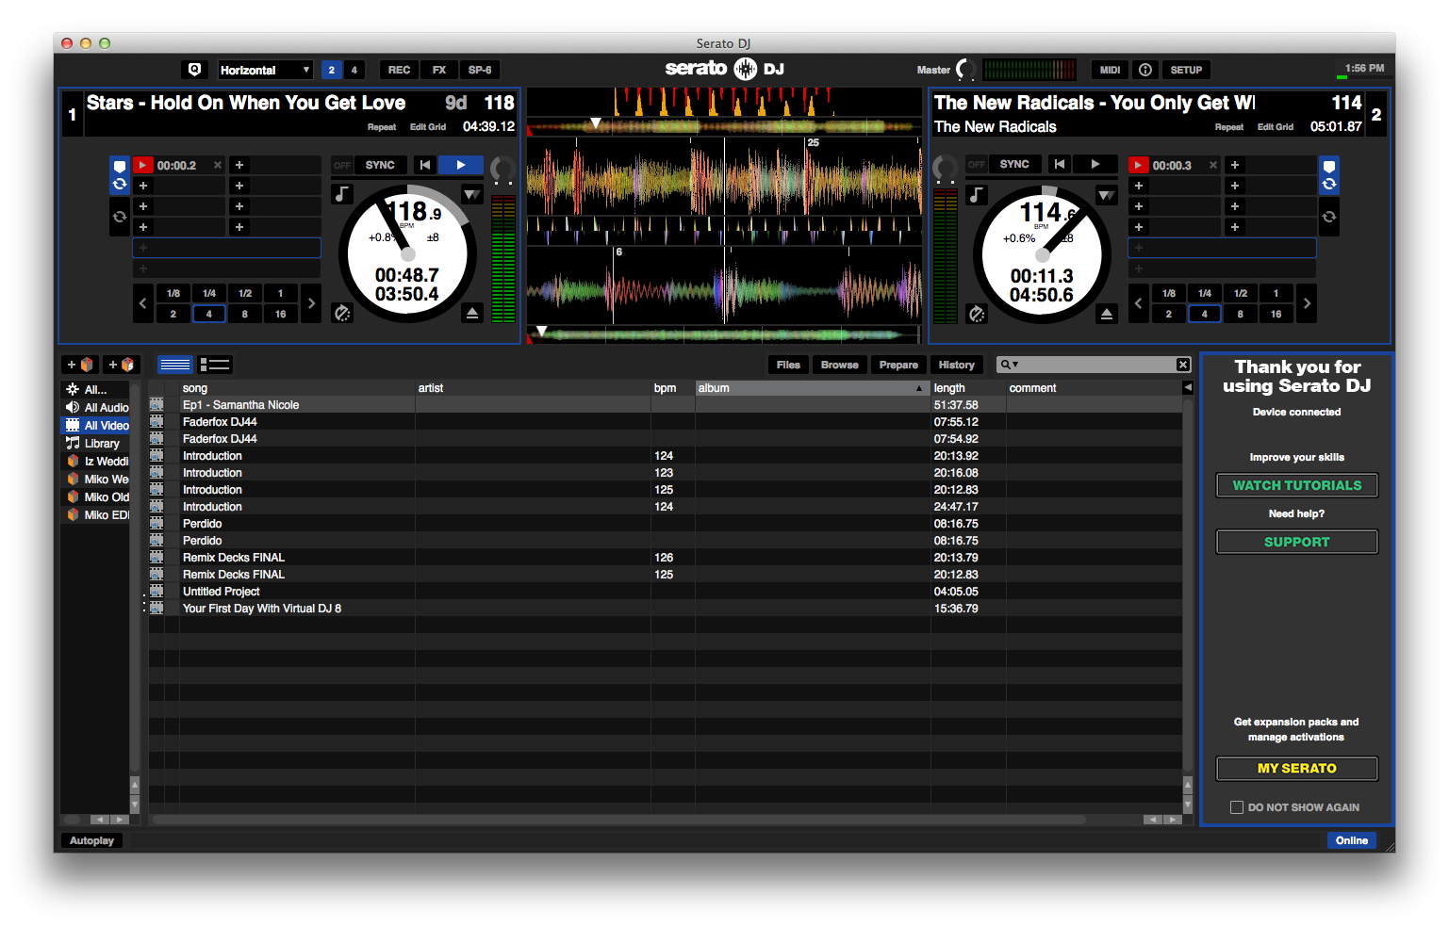
Task: Switch to simple list view
Action: coord(175,365)
